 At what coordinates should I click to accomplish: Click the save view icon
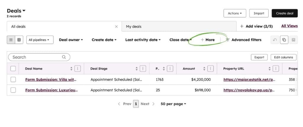[293, 40]
